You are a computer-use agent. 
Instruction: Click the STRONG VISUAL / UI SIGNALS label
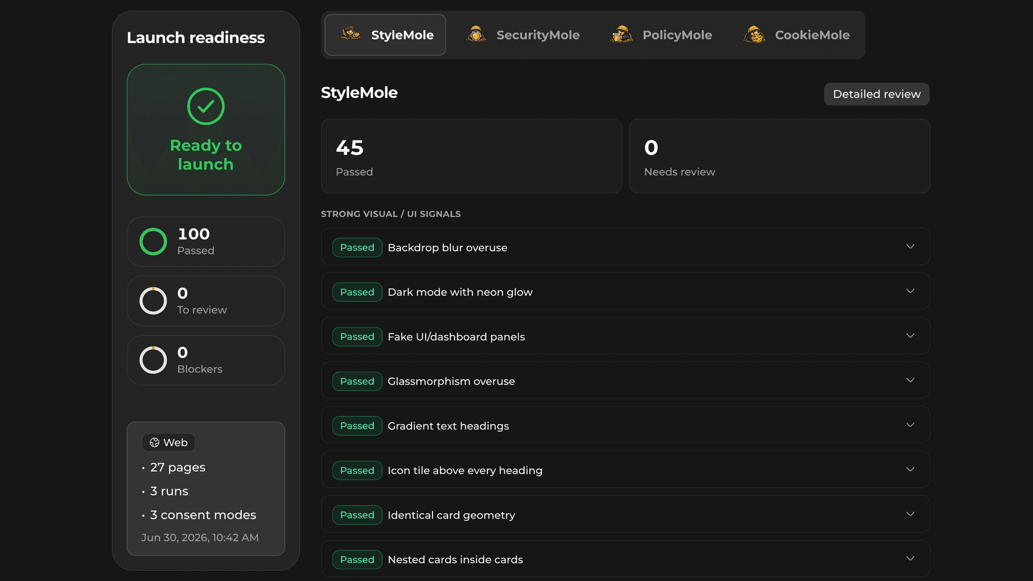391,214
